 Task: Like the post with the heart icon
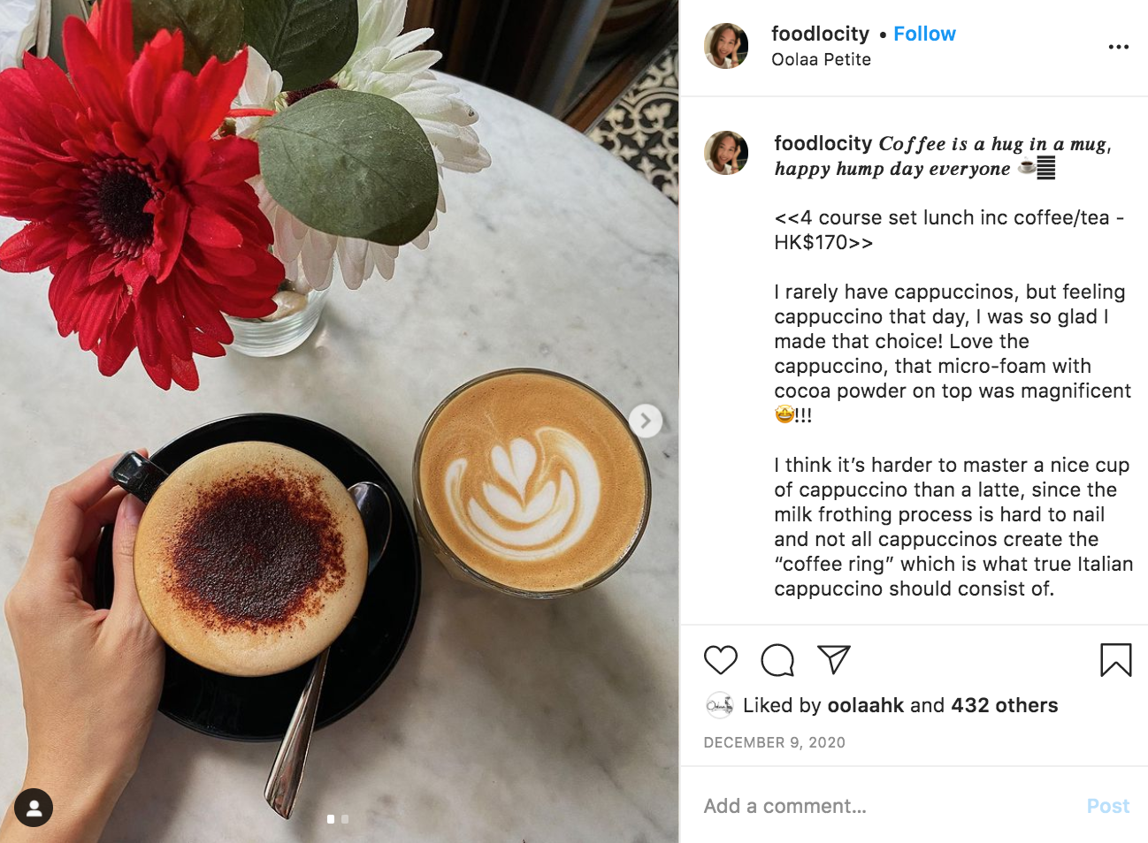721,660
